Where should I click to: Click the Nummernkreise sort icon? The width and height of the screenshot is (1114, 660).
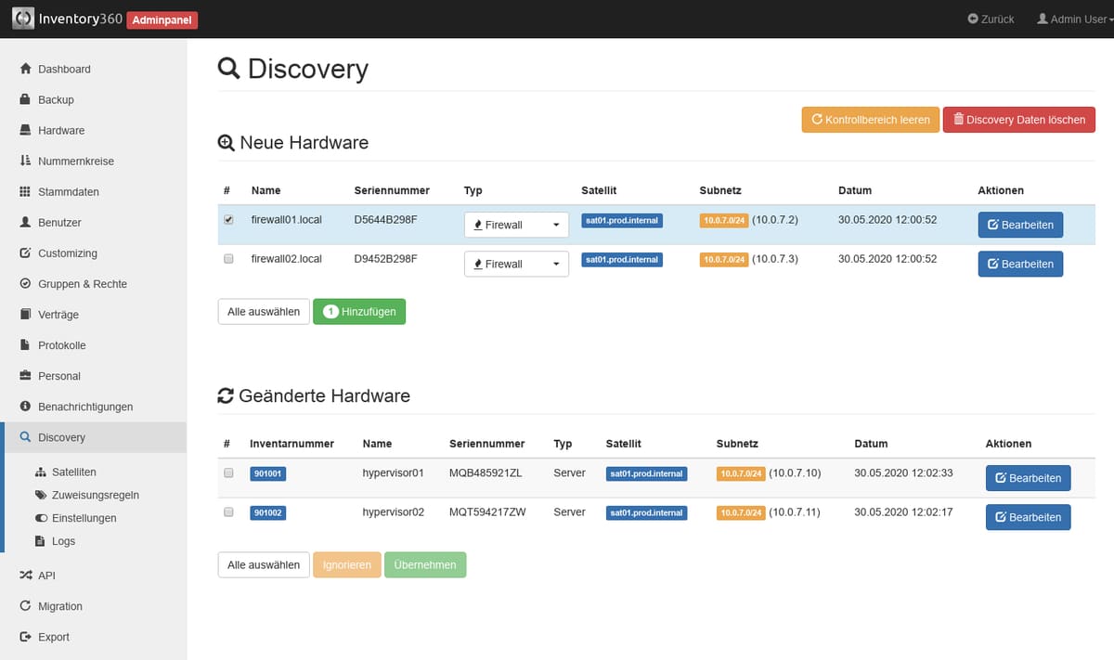click(26, 161)
